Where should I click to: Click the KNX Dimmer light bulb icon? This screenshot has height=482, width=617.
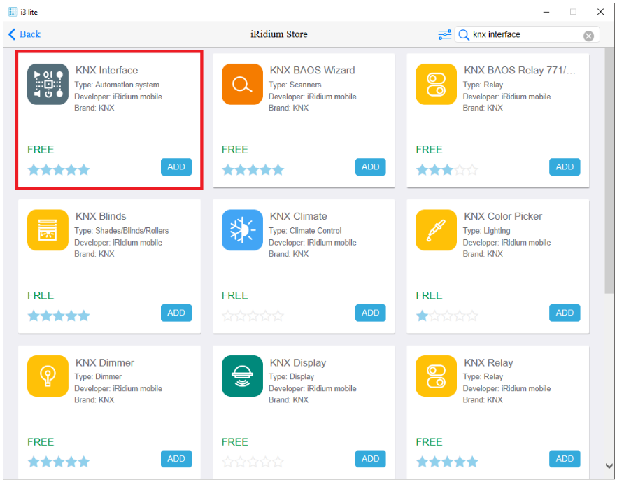point(48,376)
